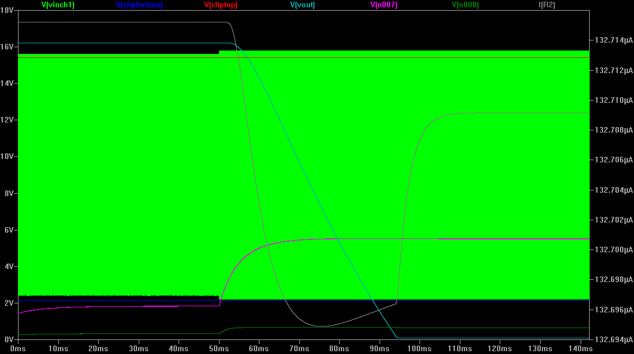634x354 pixels.
Task: Select the V(clipbottom) trace label
Action: click(139, 5)
